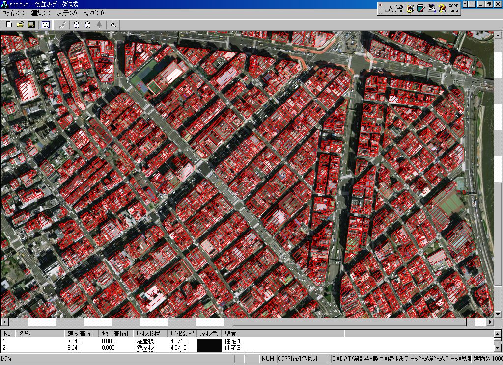
Task: Click the 0.000 ground height in row 2
Action: click(x=108, y=348)
